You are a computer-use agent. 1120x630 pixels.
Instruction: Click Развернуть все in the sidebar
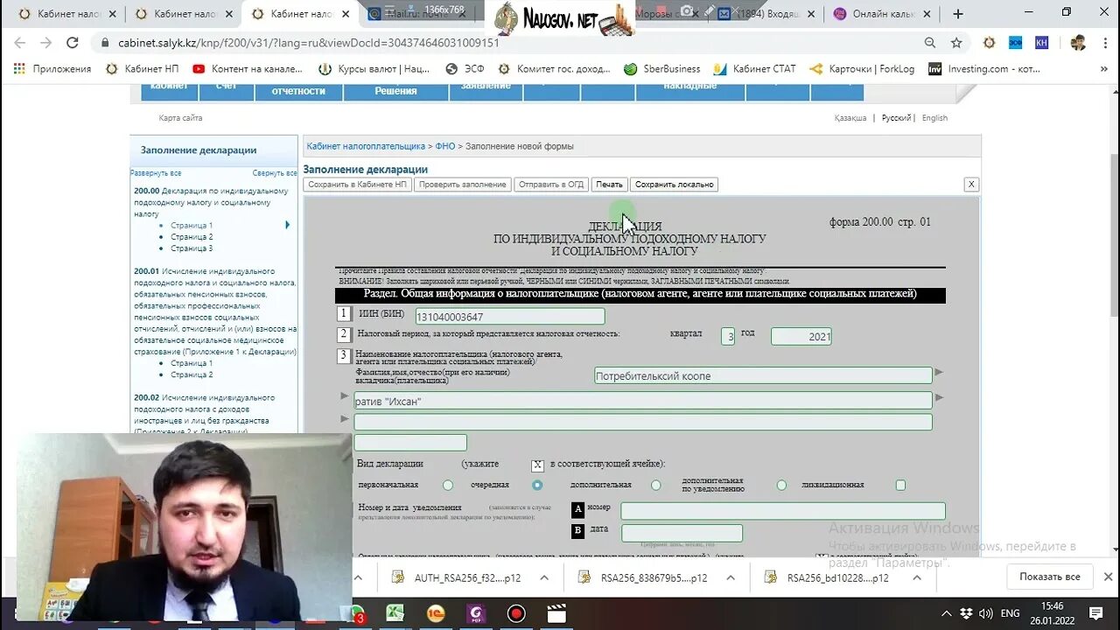156,173
